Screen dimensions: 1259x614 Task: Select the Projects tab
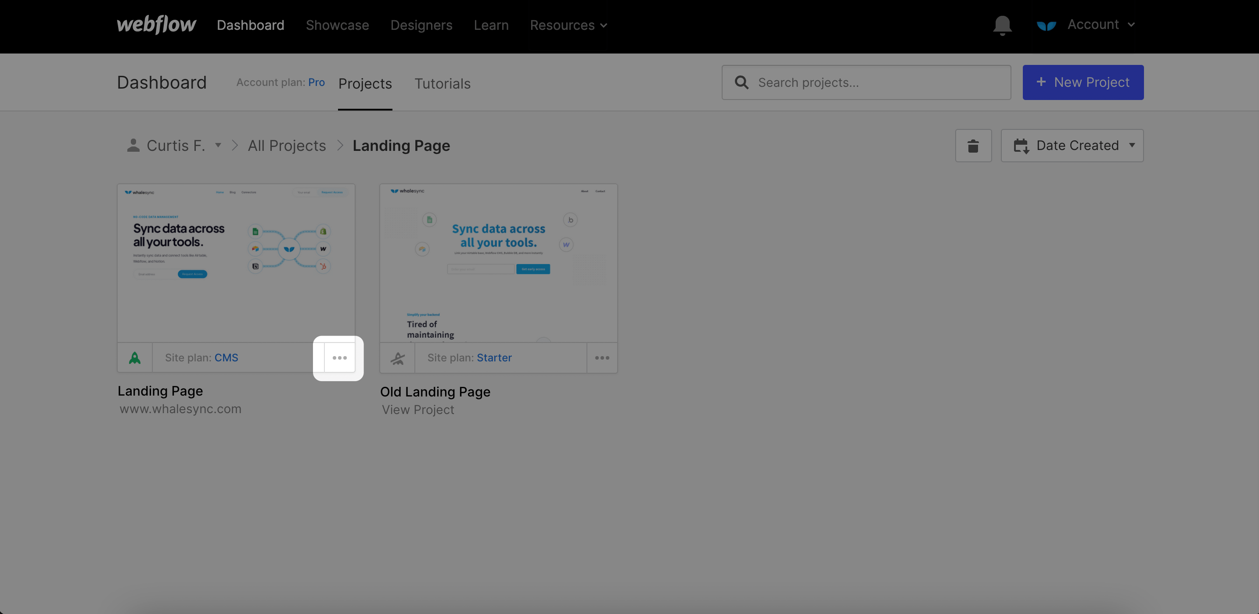tap(365, 83)
